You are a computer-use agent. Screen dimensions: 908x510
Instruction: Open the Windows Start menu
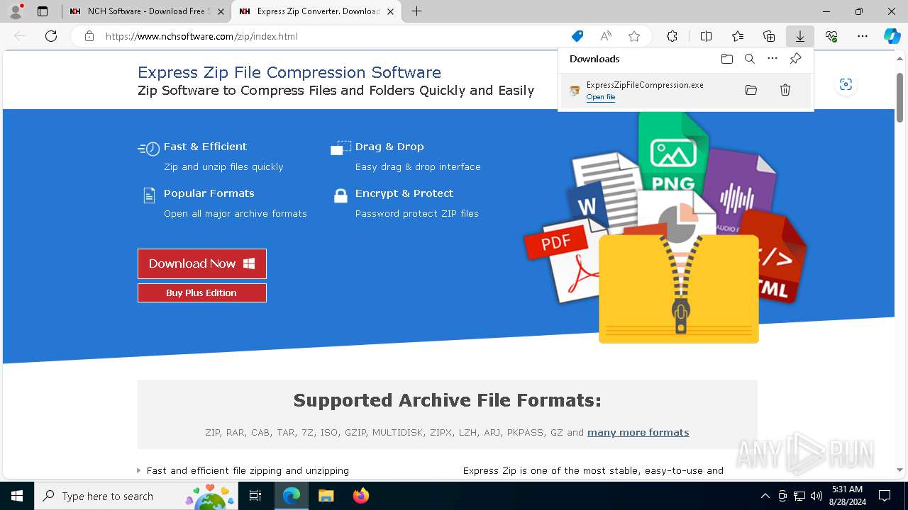point(17,496)
